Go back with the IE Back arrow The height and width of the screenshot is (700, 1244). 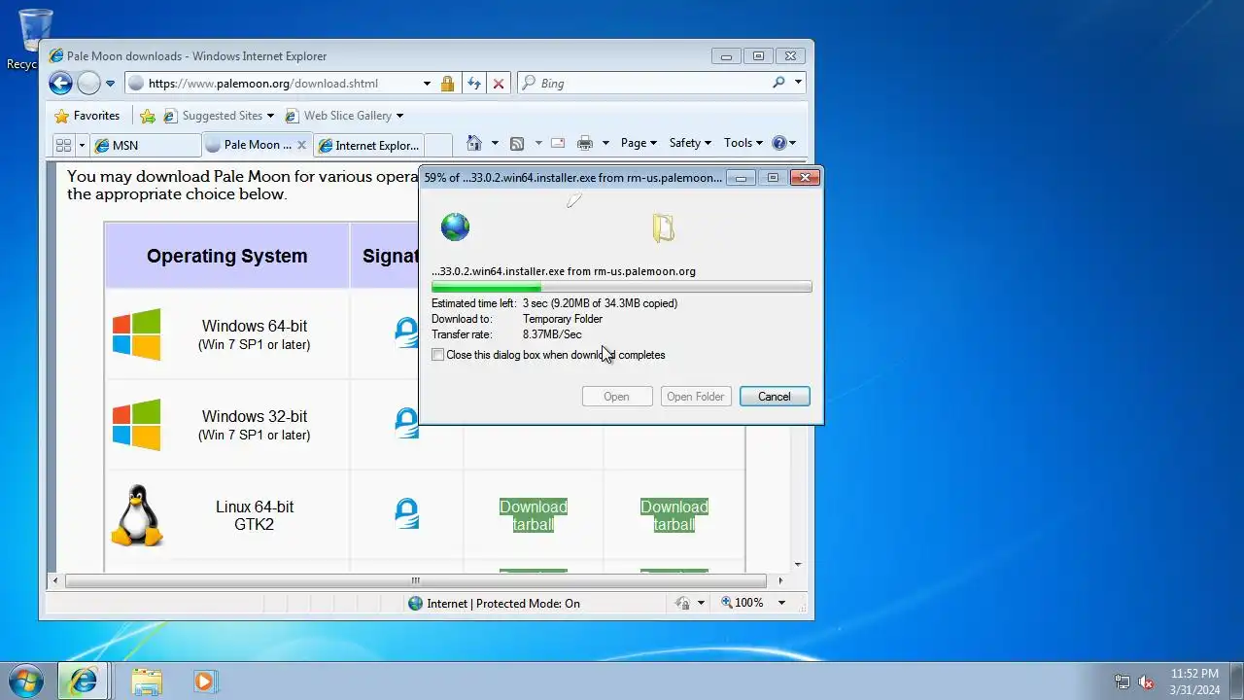60,84
